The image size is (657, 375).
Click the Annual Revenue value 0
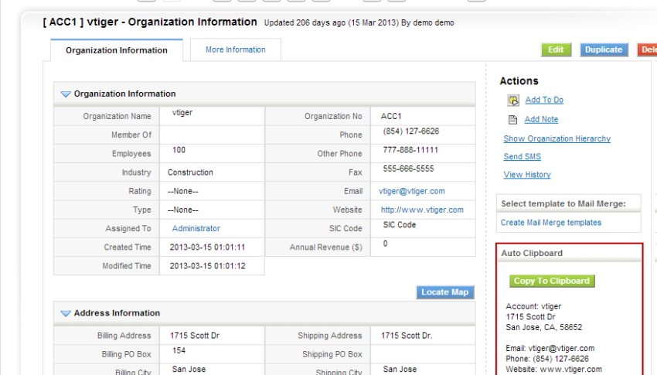386,244
